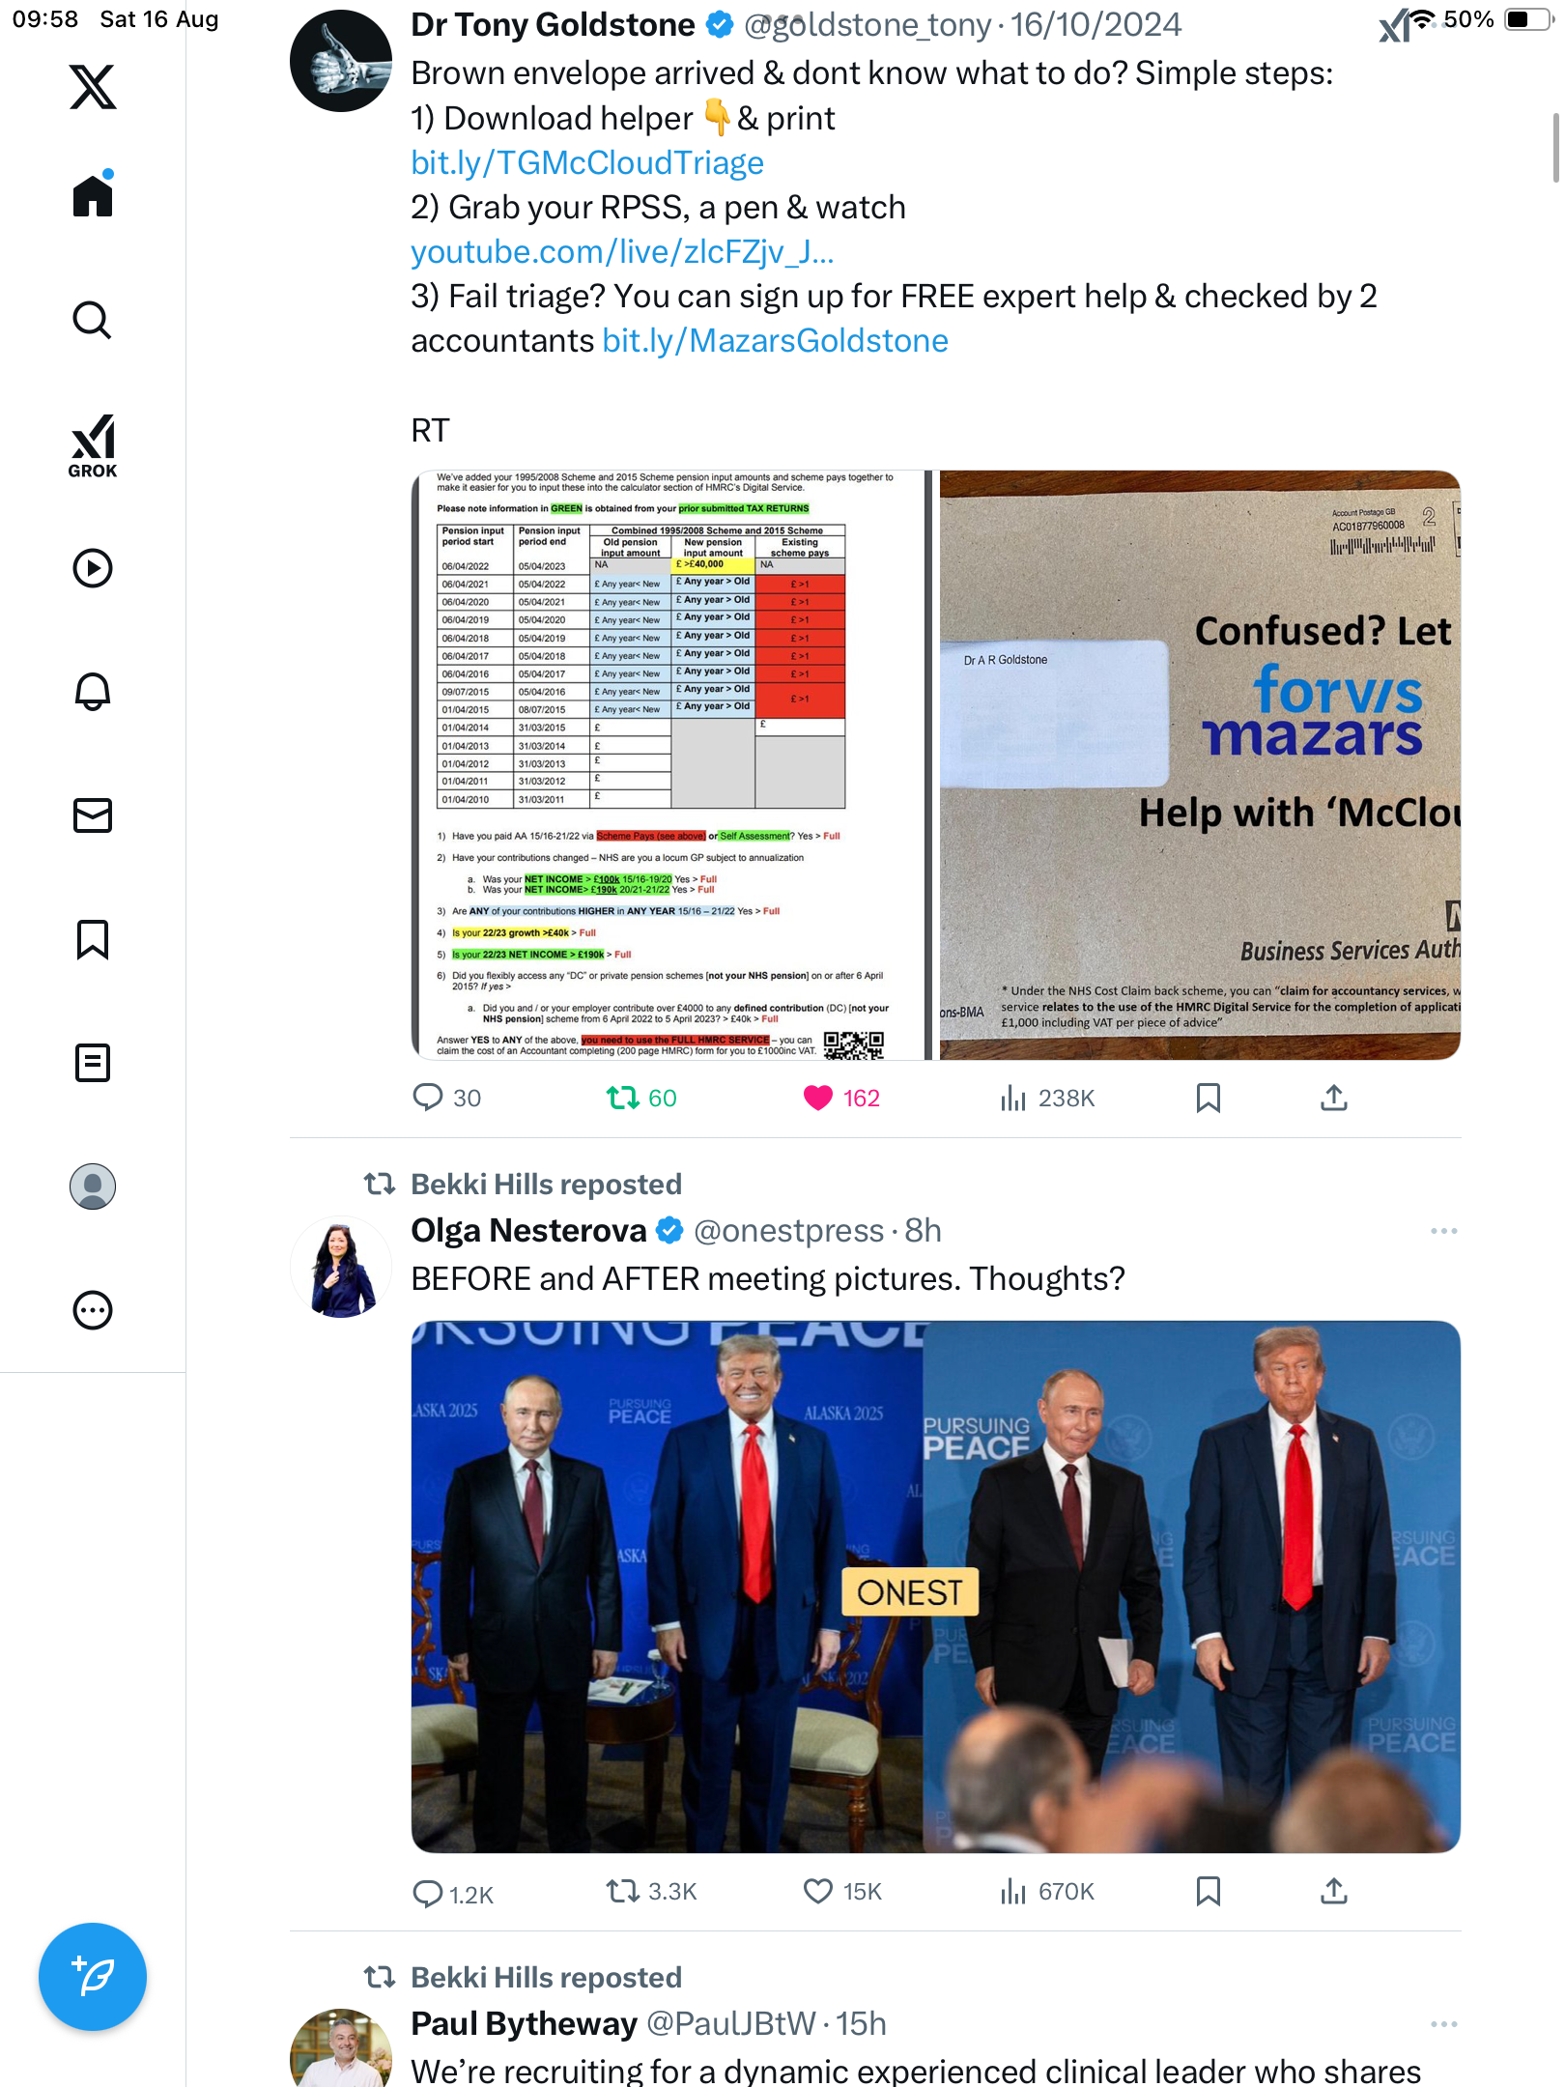Screen dimensions: 1565x2087
Task: Go to Home timeline icon
Action: (x=93, y=194)
